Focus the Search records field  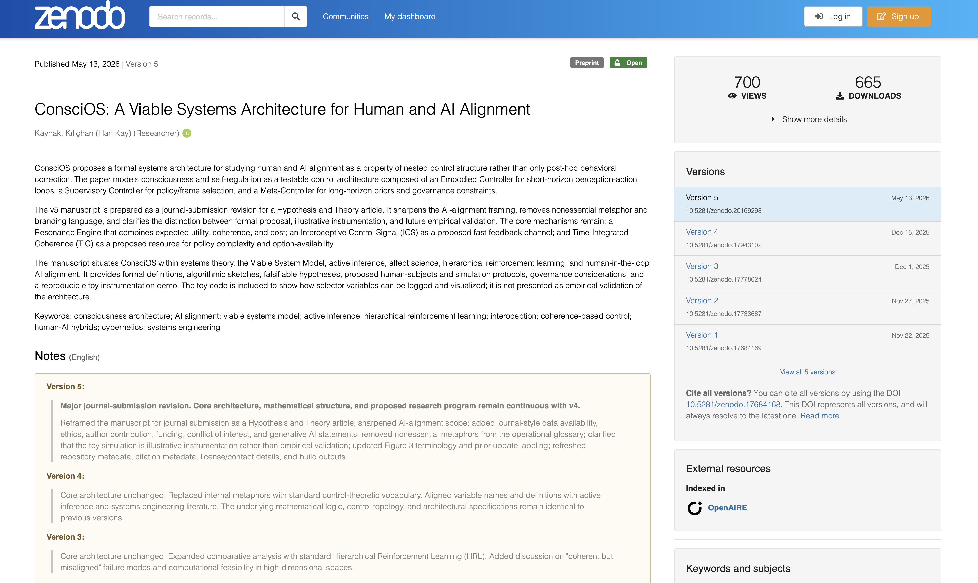tap(216, 16)
